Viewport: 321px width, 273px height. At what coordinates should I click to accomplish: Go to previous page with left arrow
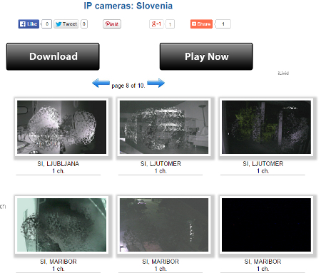tap(101, 83)
